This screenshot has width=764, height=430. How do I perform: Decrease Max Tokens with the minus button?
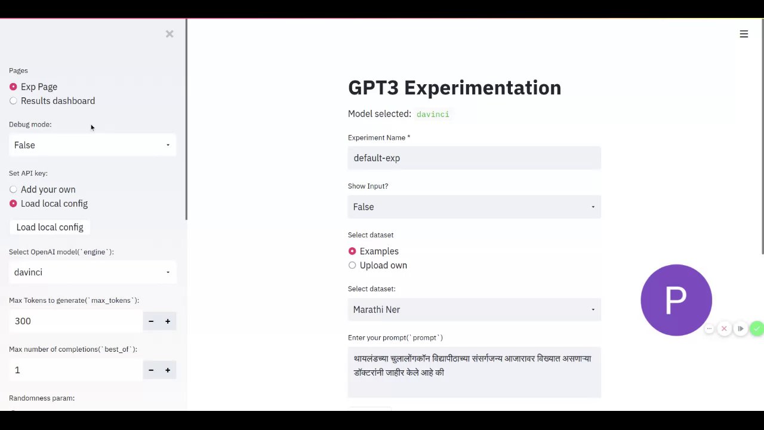(151, 321)
